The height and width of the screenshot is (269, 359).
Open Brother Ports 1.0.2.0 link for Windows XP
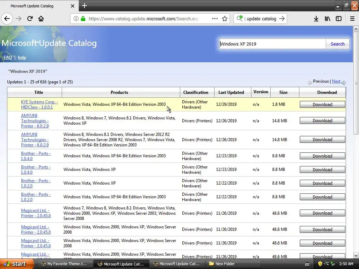point(36,183)
